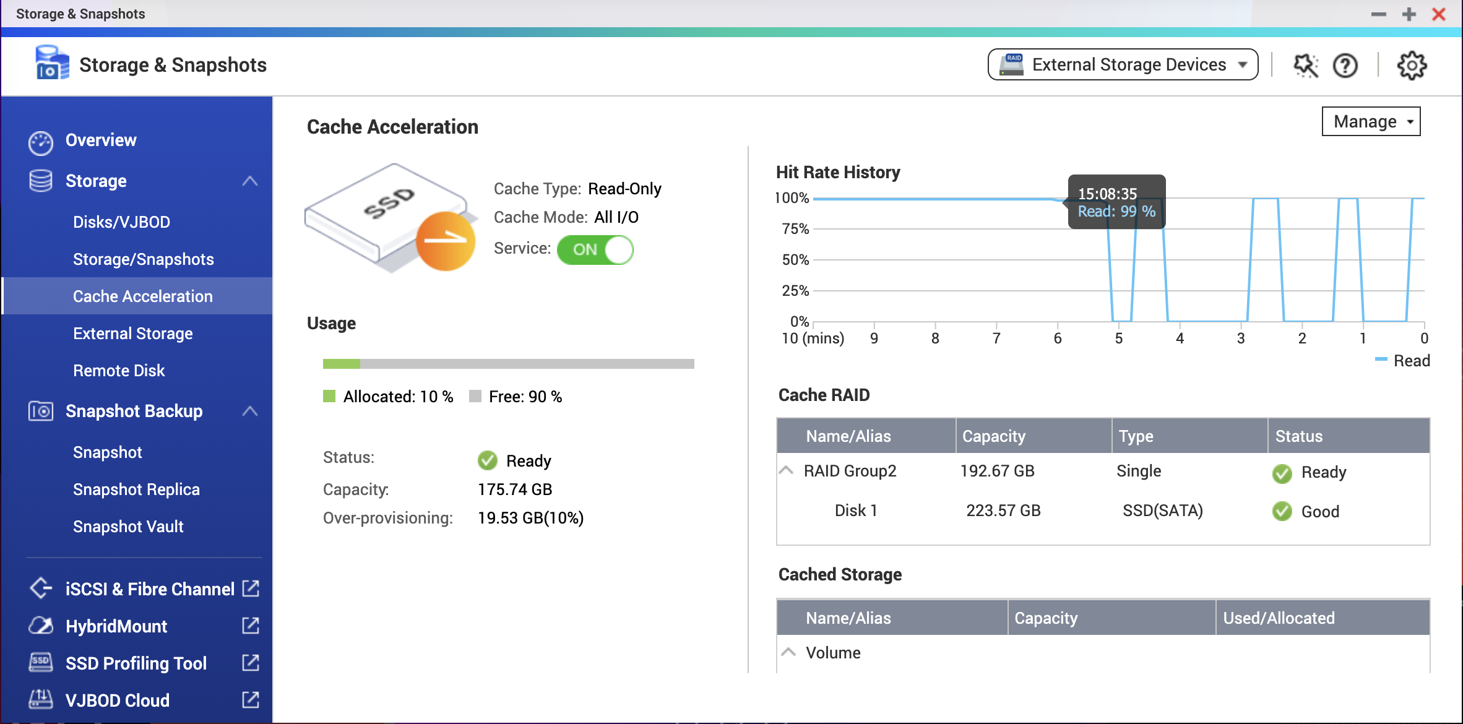This screenshot has height=724, width=1463.
Task: Open the tutorial magic wand icon
Action: [x=1305, y=64]
